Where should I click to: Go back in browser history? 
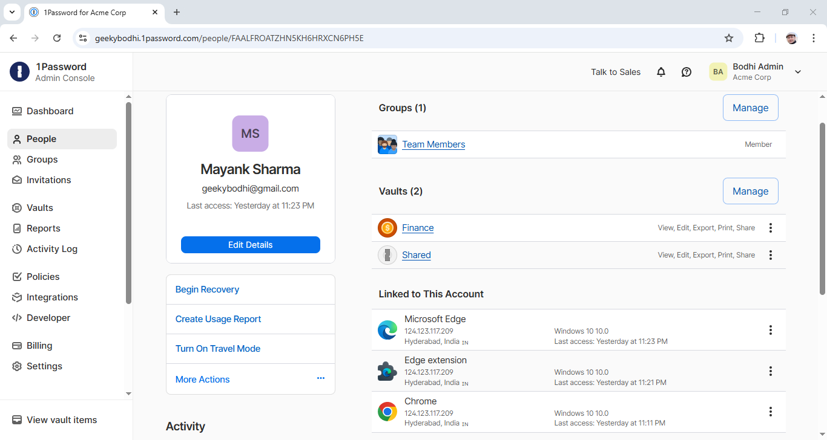click(x=13, y=38)
